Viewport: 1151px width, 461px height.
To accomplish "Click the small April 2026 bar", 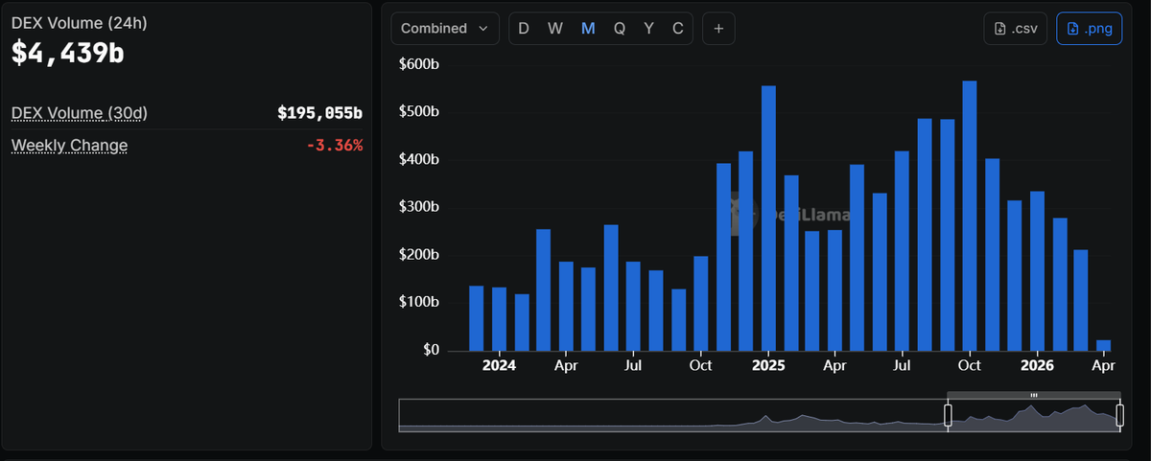I will [1104, 345].
